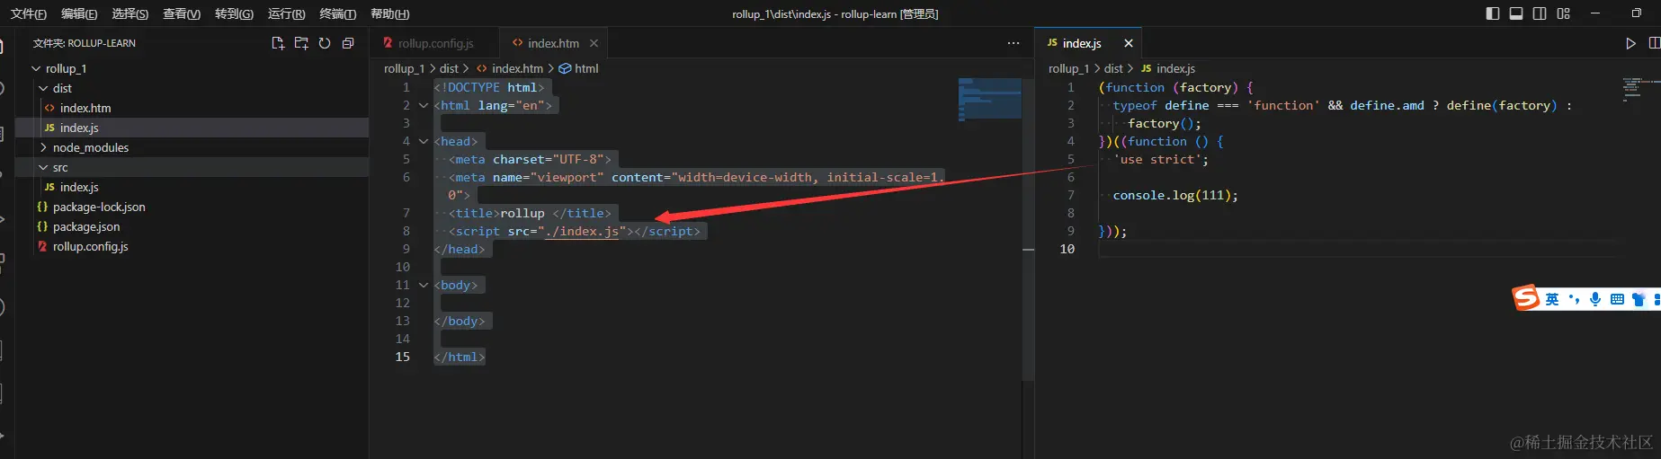
Task: Click the html symbol breadcrumb
Action: point(579,68)
